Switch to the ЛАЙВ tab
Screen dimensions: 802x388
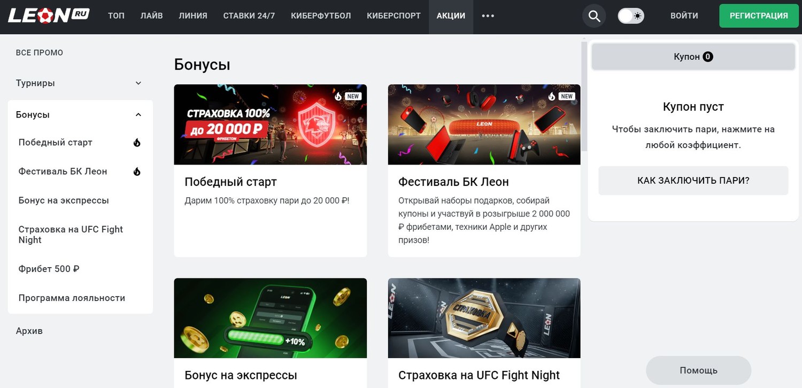tap(151, 16)
